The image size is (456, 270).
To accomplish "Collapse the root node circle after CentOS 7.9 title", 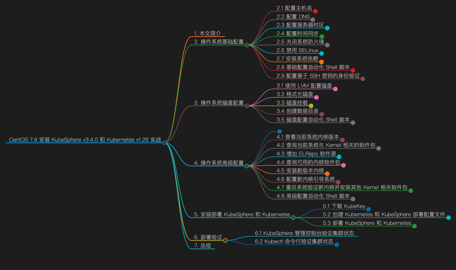I will [x=164, y=143].
